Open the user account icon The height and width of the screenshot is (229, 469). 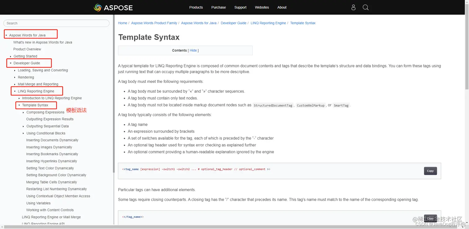(353, 7)
